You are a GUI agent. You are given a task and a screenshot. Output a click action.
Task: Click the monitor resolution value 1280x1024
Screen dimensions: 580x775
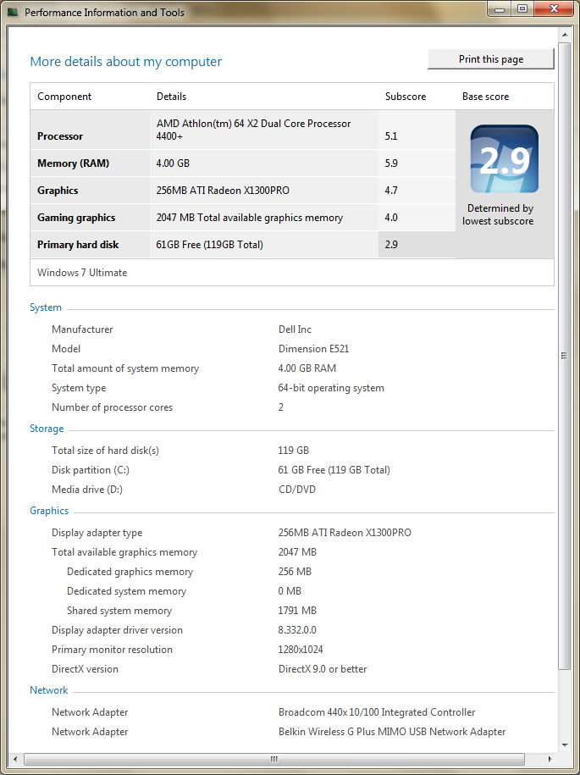(x=301, y=650)
